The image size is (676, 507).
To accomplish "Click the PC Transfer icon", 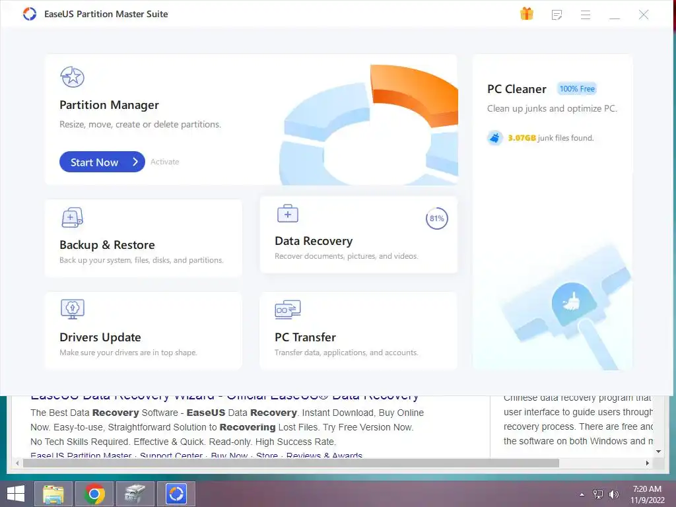I will coord(288,310).
